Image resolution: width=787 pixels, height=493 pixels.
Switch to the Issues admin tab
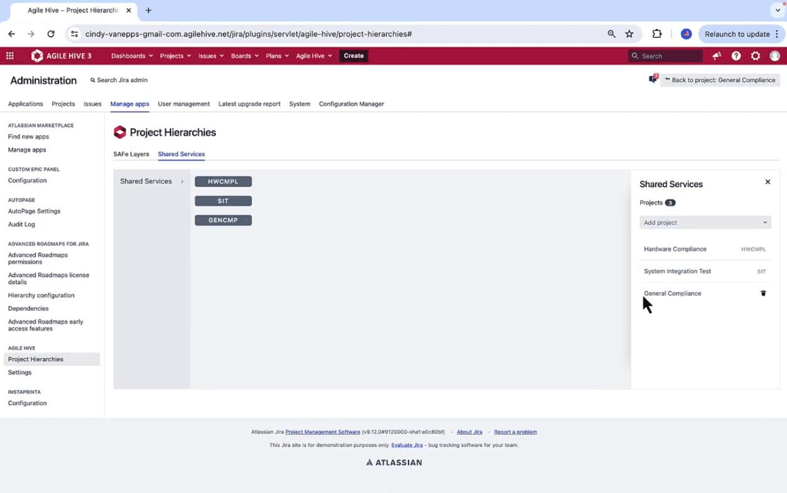(92, 104)
